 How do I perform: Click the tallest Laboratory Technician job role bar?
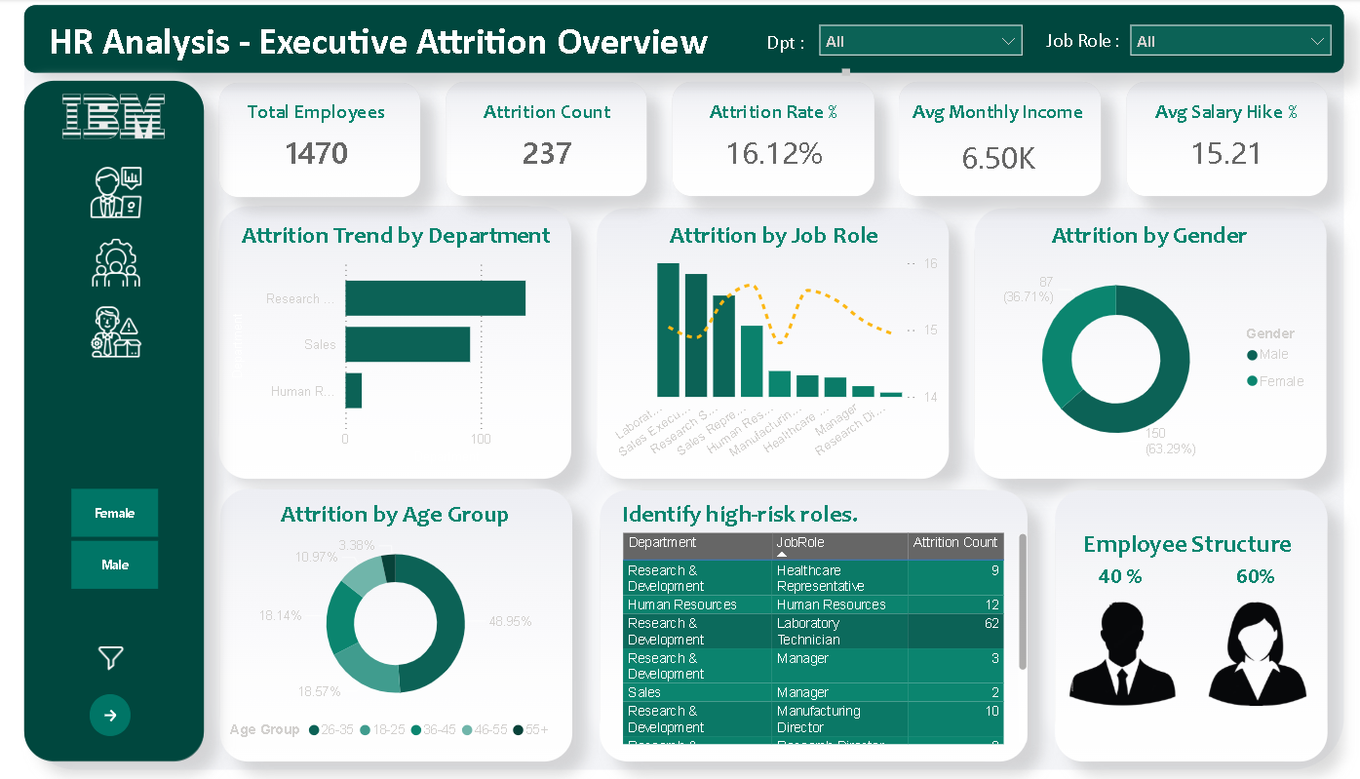(668, 330)
